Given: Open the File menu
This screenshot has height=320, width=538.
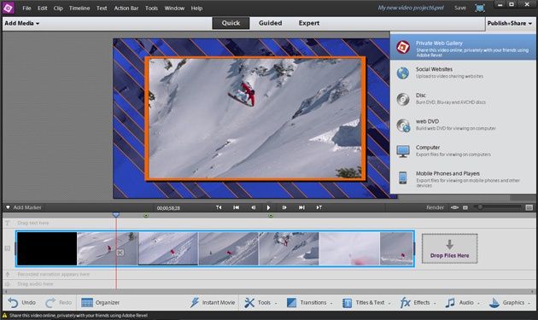Looking at the screenshot, I should point(26,8).
